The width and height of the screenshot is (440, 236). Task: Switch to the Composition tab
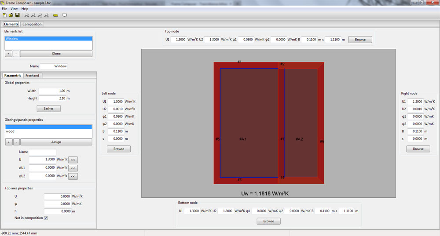[x=32, y=24]
